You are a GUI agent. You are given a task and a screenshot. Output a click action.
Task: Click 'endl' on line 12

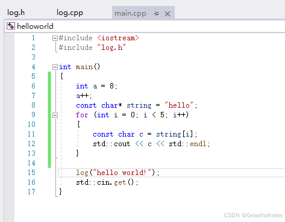198,144
